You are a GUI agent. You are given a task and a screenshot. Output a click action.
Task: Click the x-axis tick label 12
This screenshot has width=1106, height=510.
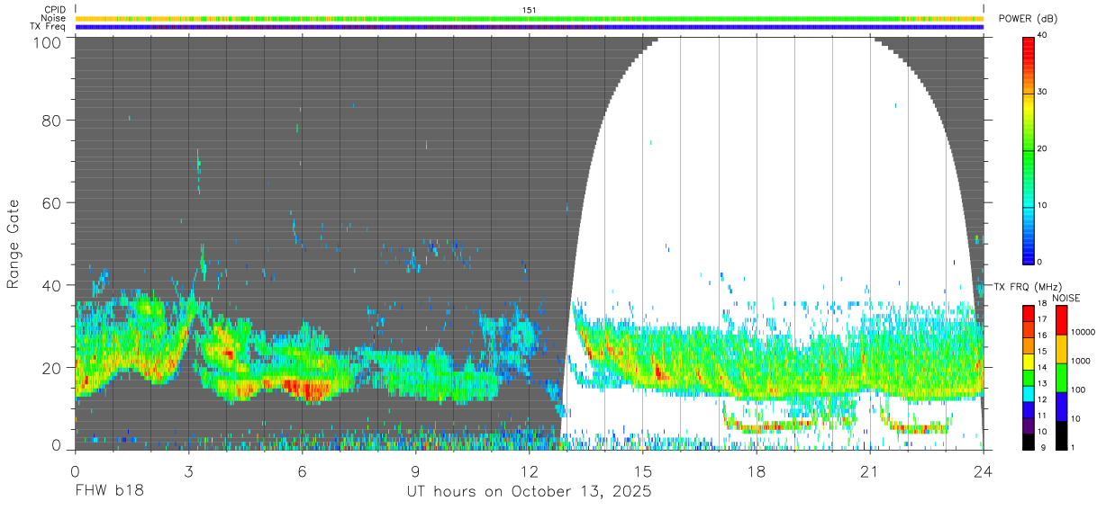pos(529,471)
